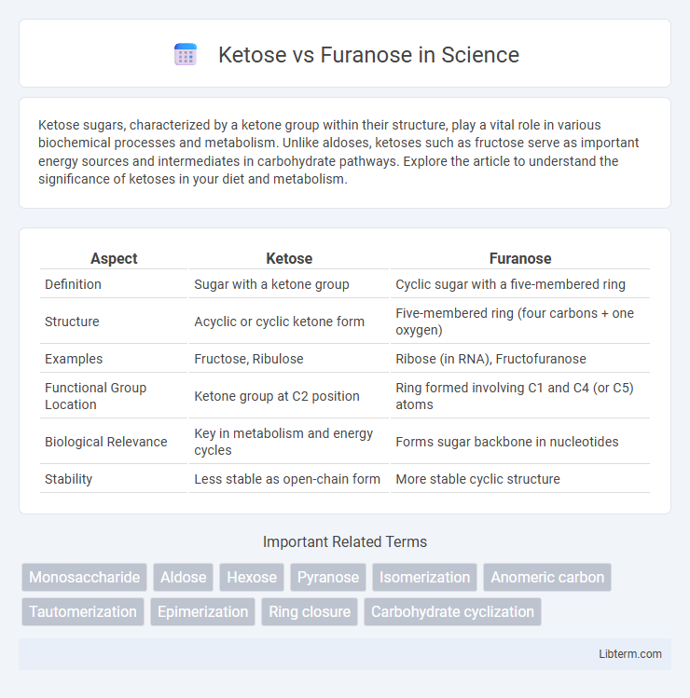Click the 'Sugar with a ketone group' cell

click(x=289, y=284)
